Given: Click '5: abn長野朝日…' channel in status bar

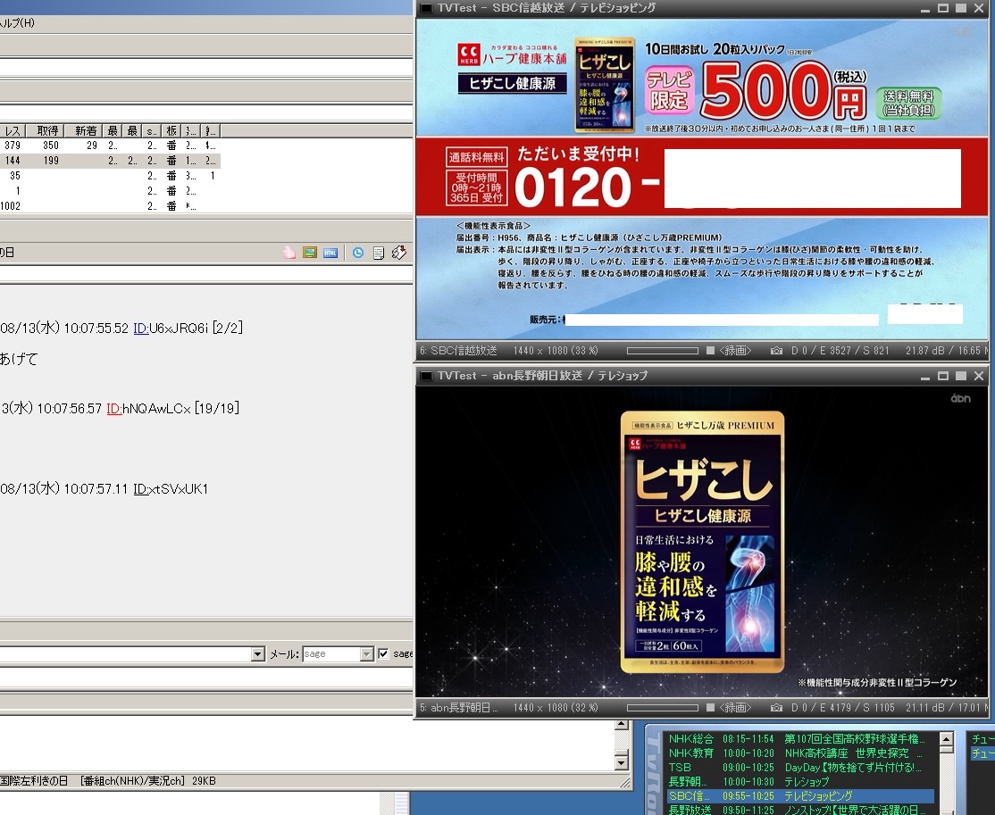Looking at the screenshot, I should (x=458, y=707).
